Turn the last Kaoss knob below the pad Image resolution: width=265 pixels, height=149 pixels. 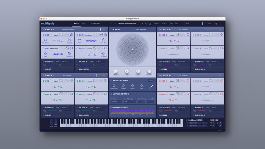[149, 71]
